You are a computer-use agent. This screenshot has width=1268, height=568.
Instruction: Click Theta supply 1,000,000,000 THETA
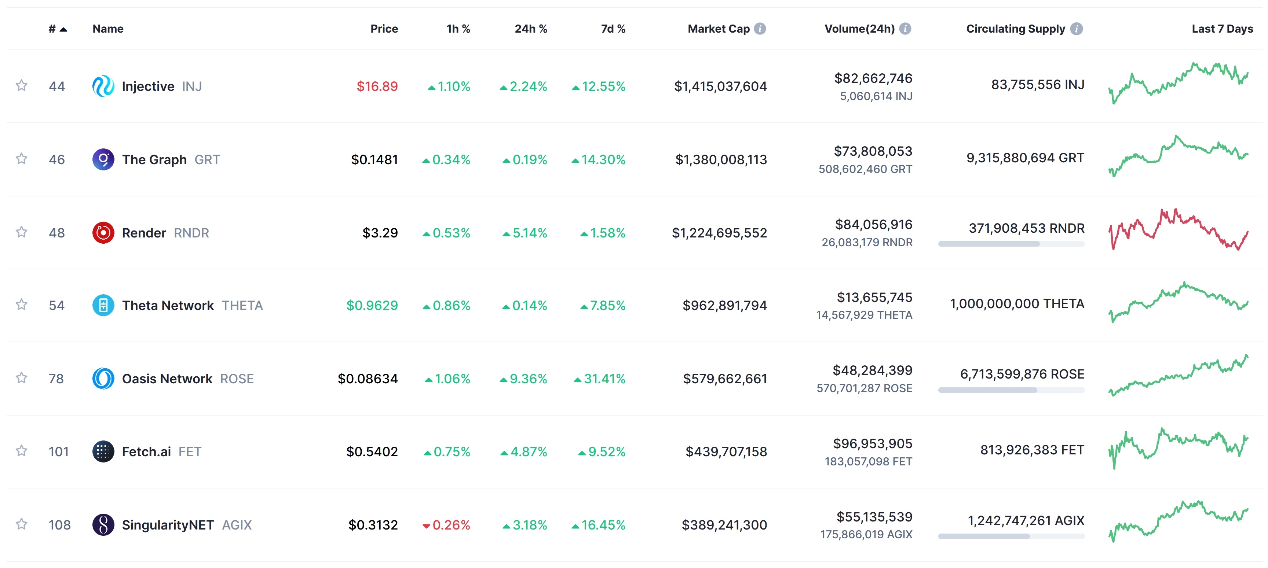tap(1016, 303)
